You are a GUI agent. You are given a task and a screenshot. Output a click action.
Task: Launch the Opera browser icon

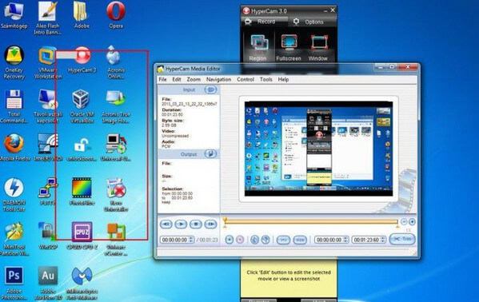tap(116, 15)
